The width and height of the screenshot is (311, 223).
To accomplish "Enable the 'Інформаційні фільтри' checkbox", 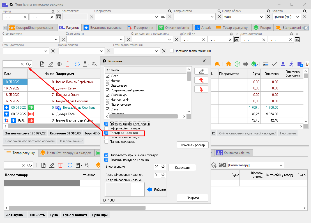I will (106, 128).
